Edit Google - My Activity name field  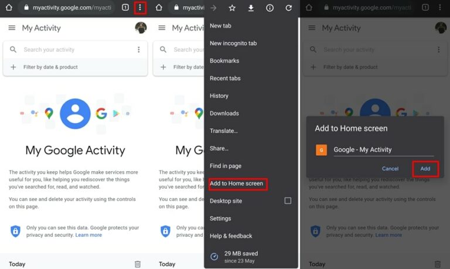point(383,150)
